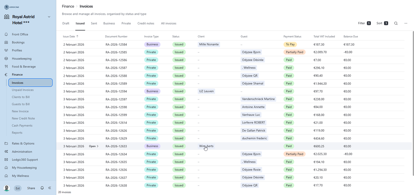This screenshot has width=414, height=195.
Task: Open the Sort options
Action: [x=382, y=23]
